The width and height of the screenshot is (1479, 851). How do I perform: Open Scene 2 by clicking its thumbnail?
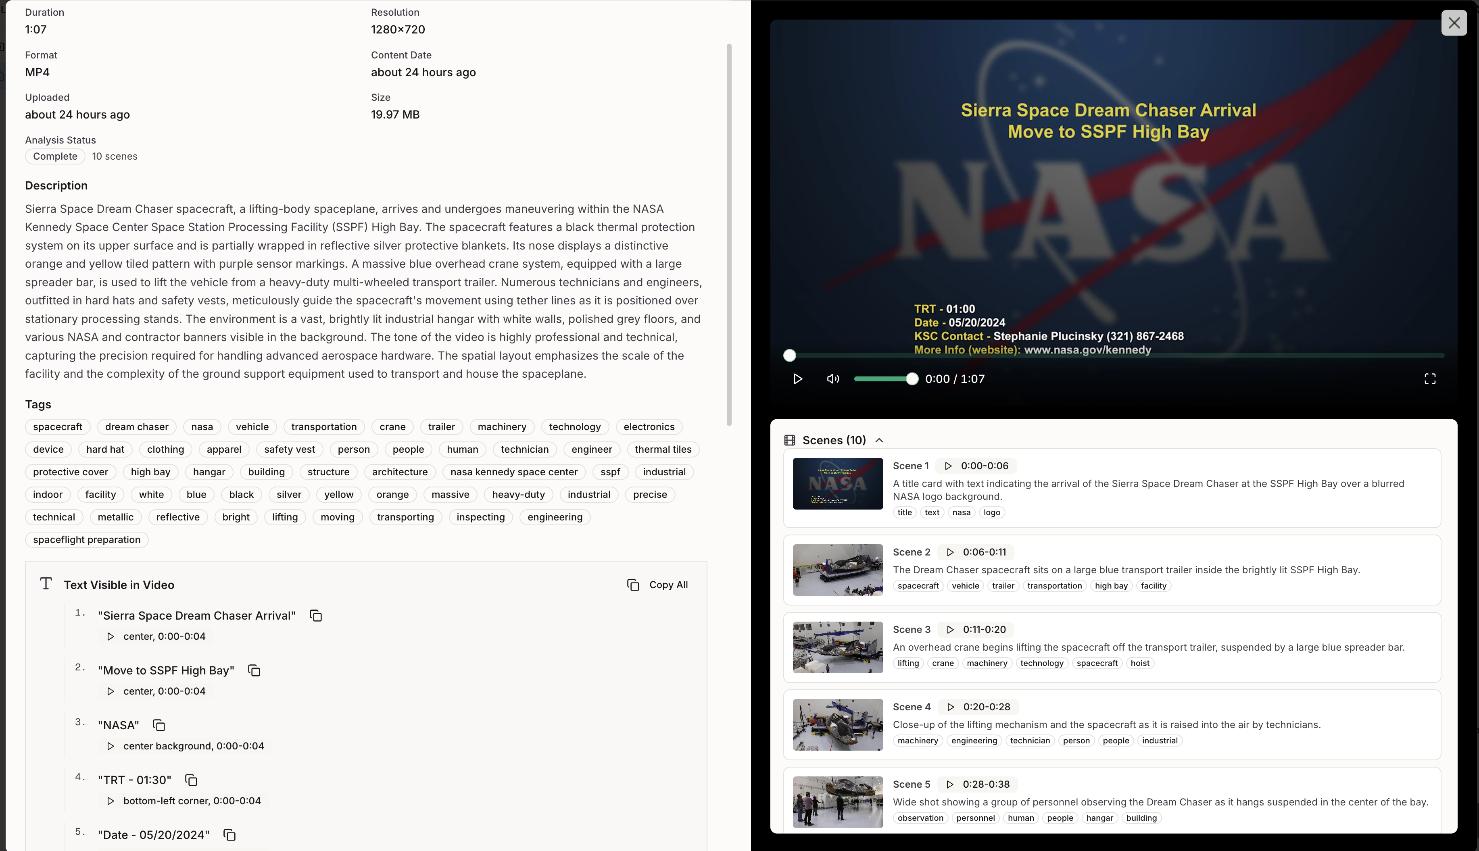pyautogui.click(x=837, y=570)
